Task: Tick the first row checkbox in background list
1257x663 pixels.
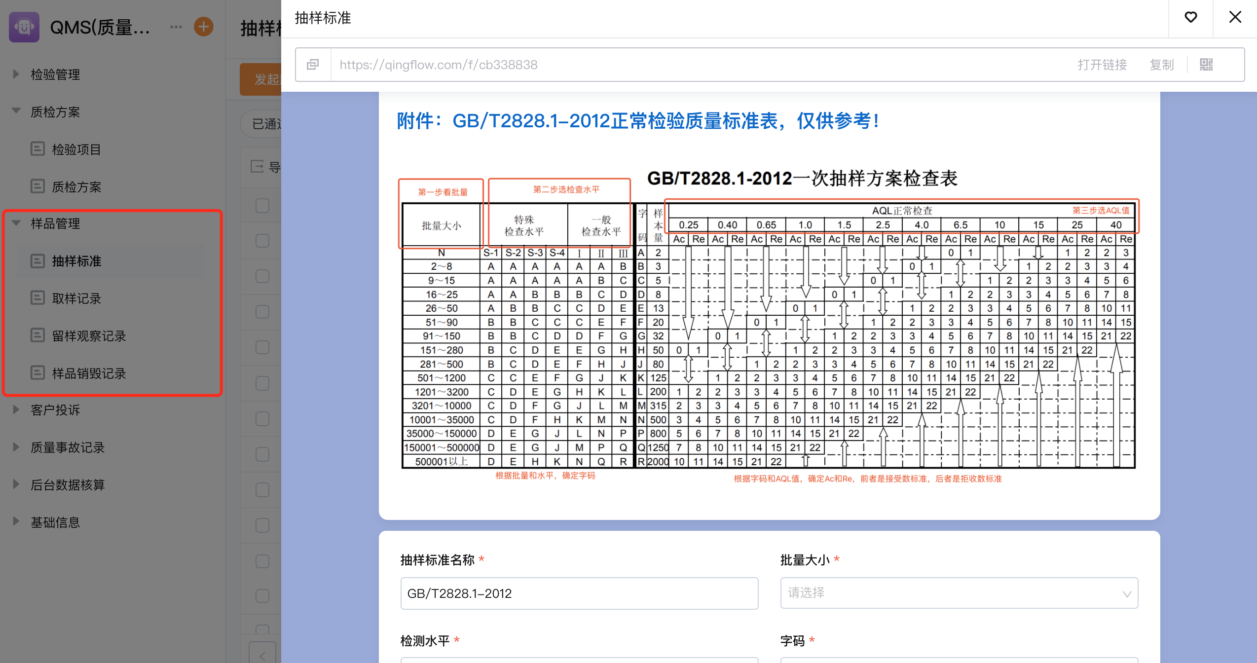Action: tap(262, 206)
